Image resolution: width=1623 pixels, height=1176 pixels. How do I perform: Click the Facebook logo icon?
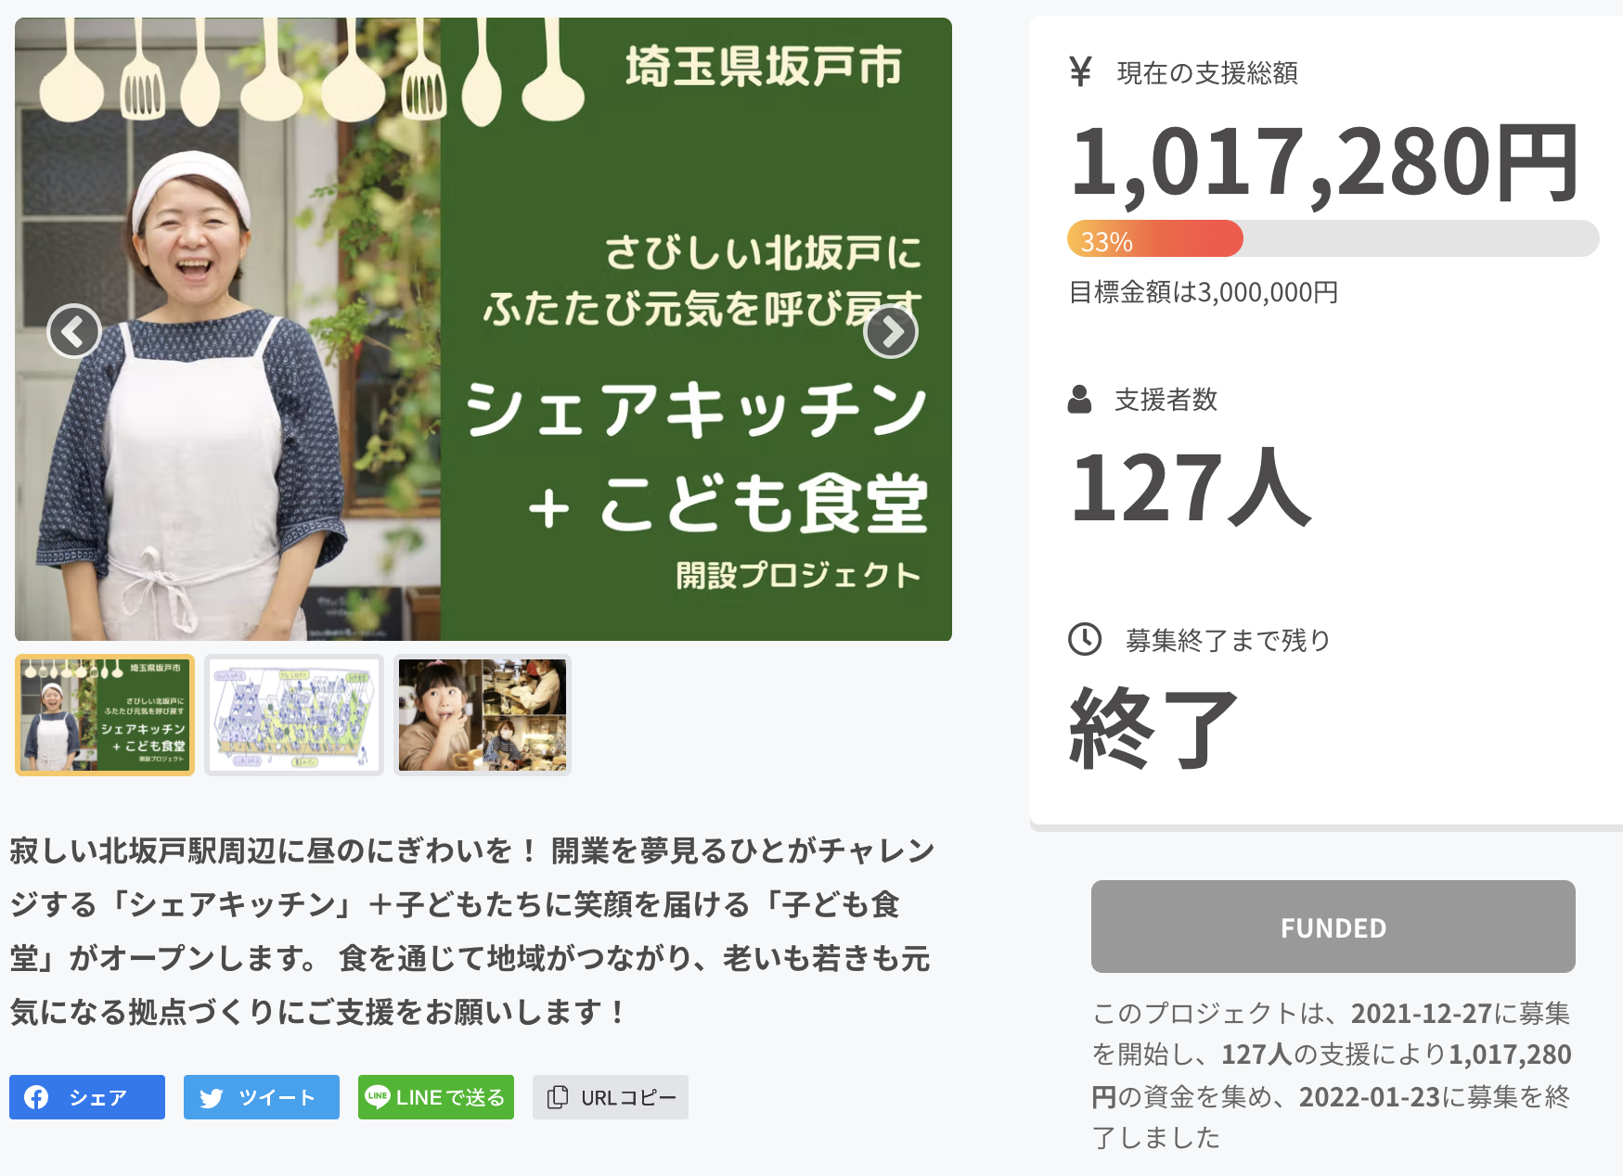point(36,1097)
